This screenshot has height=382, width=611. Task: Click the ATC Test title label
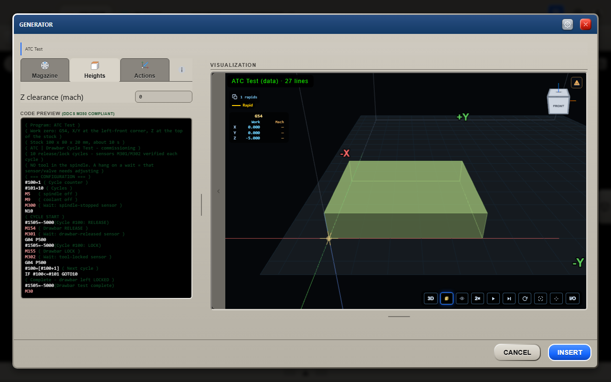tap(34, 49)
